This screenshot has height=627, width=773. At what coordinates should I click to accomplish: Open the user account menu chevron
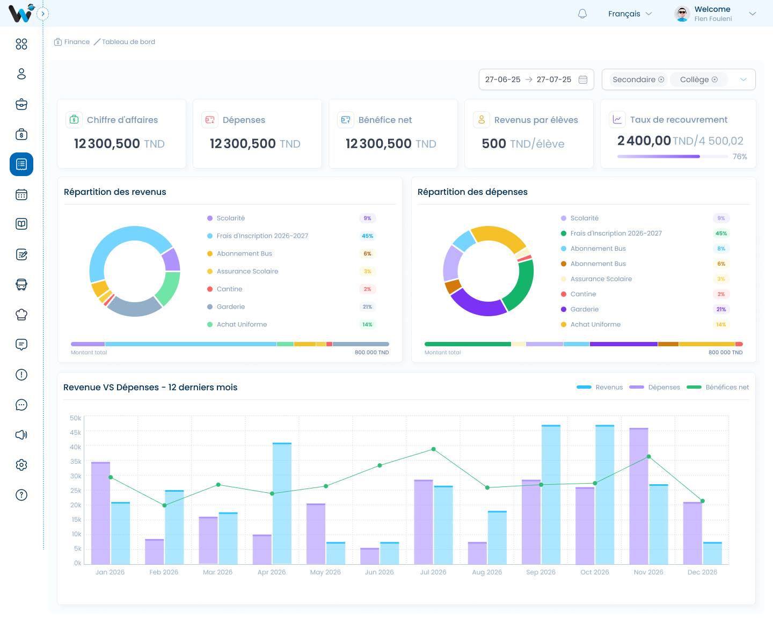pos(753,14)
